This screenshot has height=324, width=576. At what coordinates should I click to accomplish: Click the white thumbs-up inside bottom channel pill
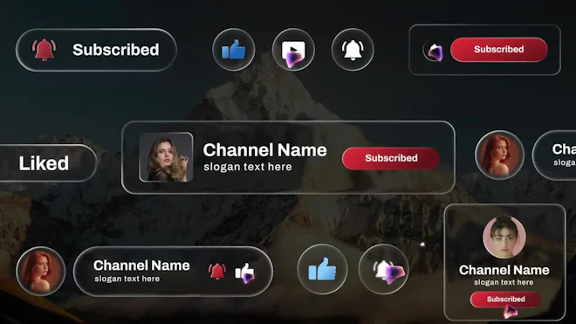244,272
